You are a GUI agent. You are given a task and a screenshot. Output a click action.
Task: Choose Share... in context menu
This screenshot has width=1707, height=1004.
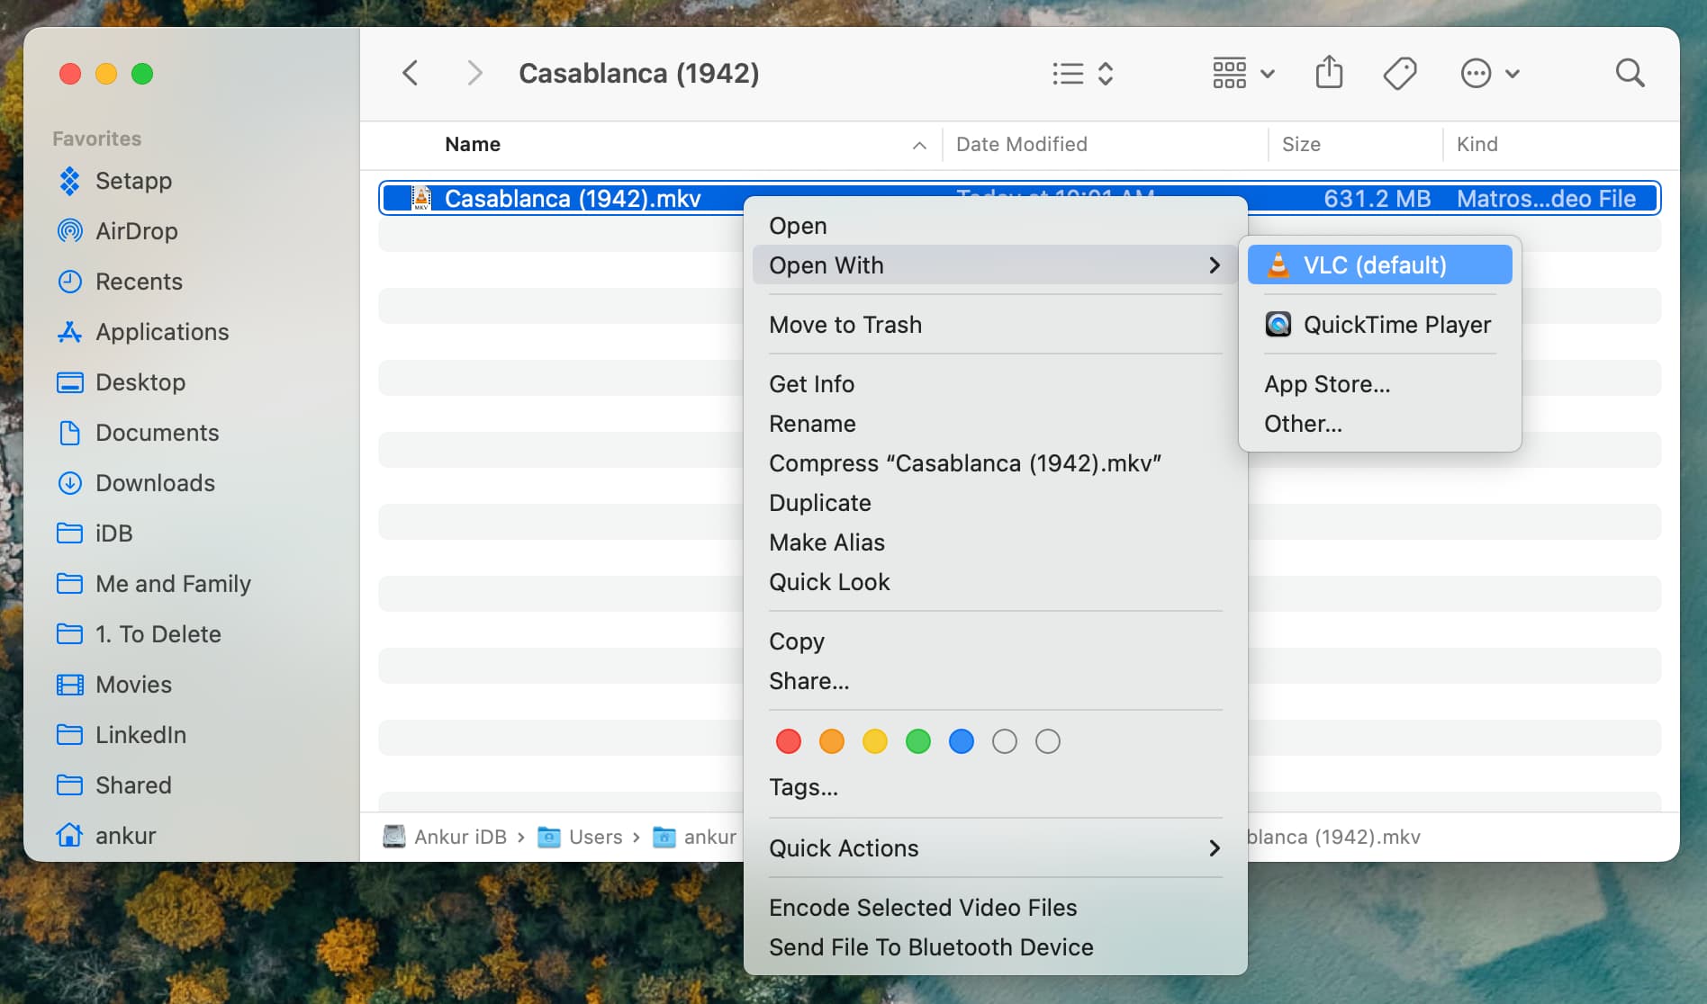pos(995,681)
